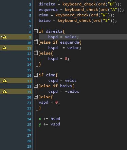Click line number 3 in the gutter
Viewport: 127px width, 150px height.
[30, 4]
